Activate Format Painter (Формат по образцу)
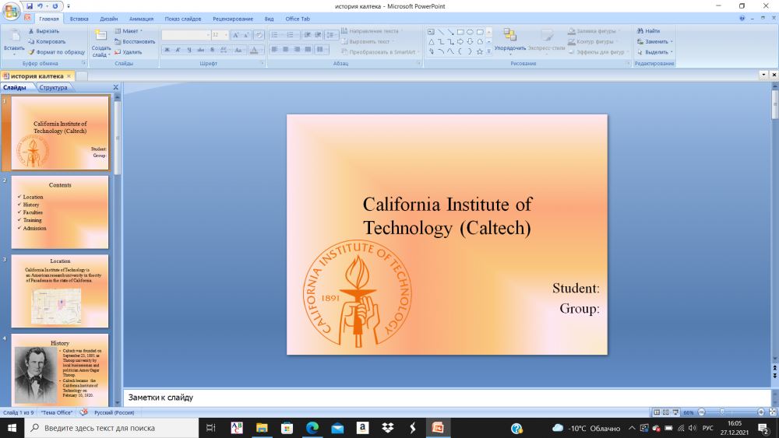Image resolution: width=779 pixels, height=438 pixels. click(56, 52)
